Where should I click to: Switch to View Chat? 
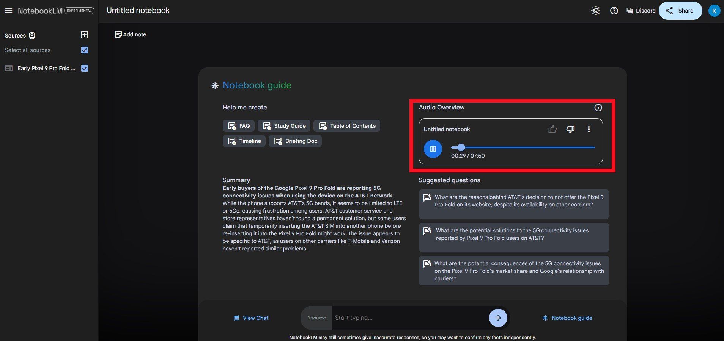(x=251, y=318)
